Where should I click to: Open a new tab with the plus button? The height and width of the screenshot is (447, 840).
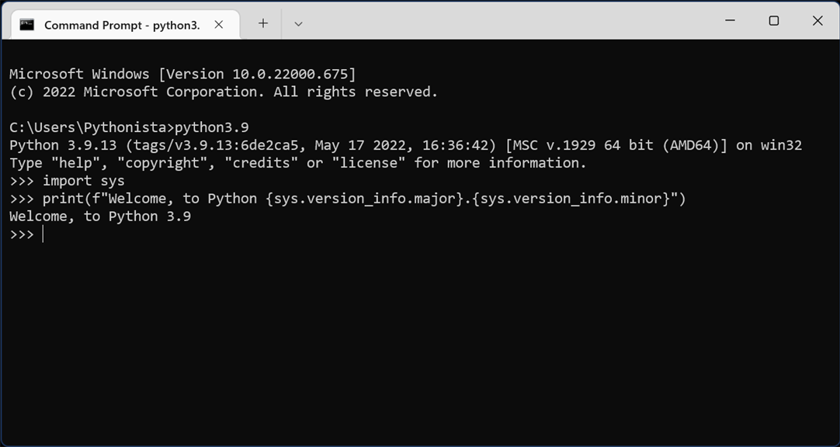point(262,24)
